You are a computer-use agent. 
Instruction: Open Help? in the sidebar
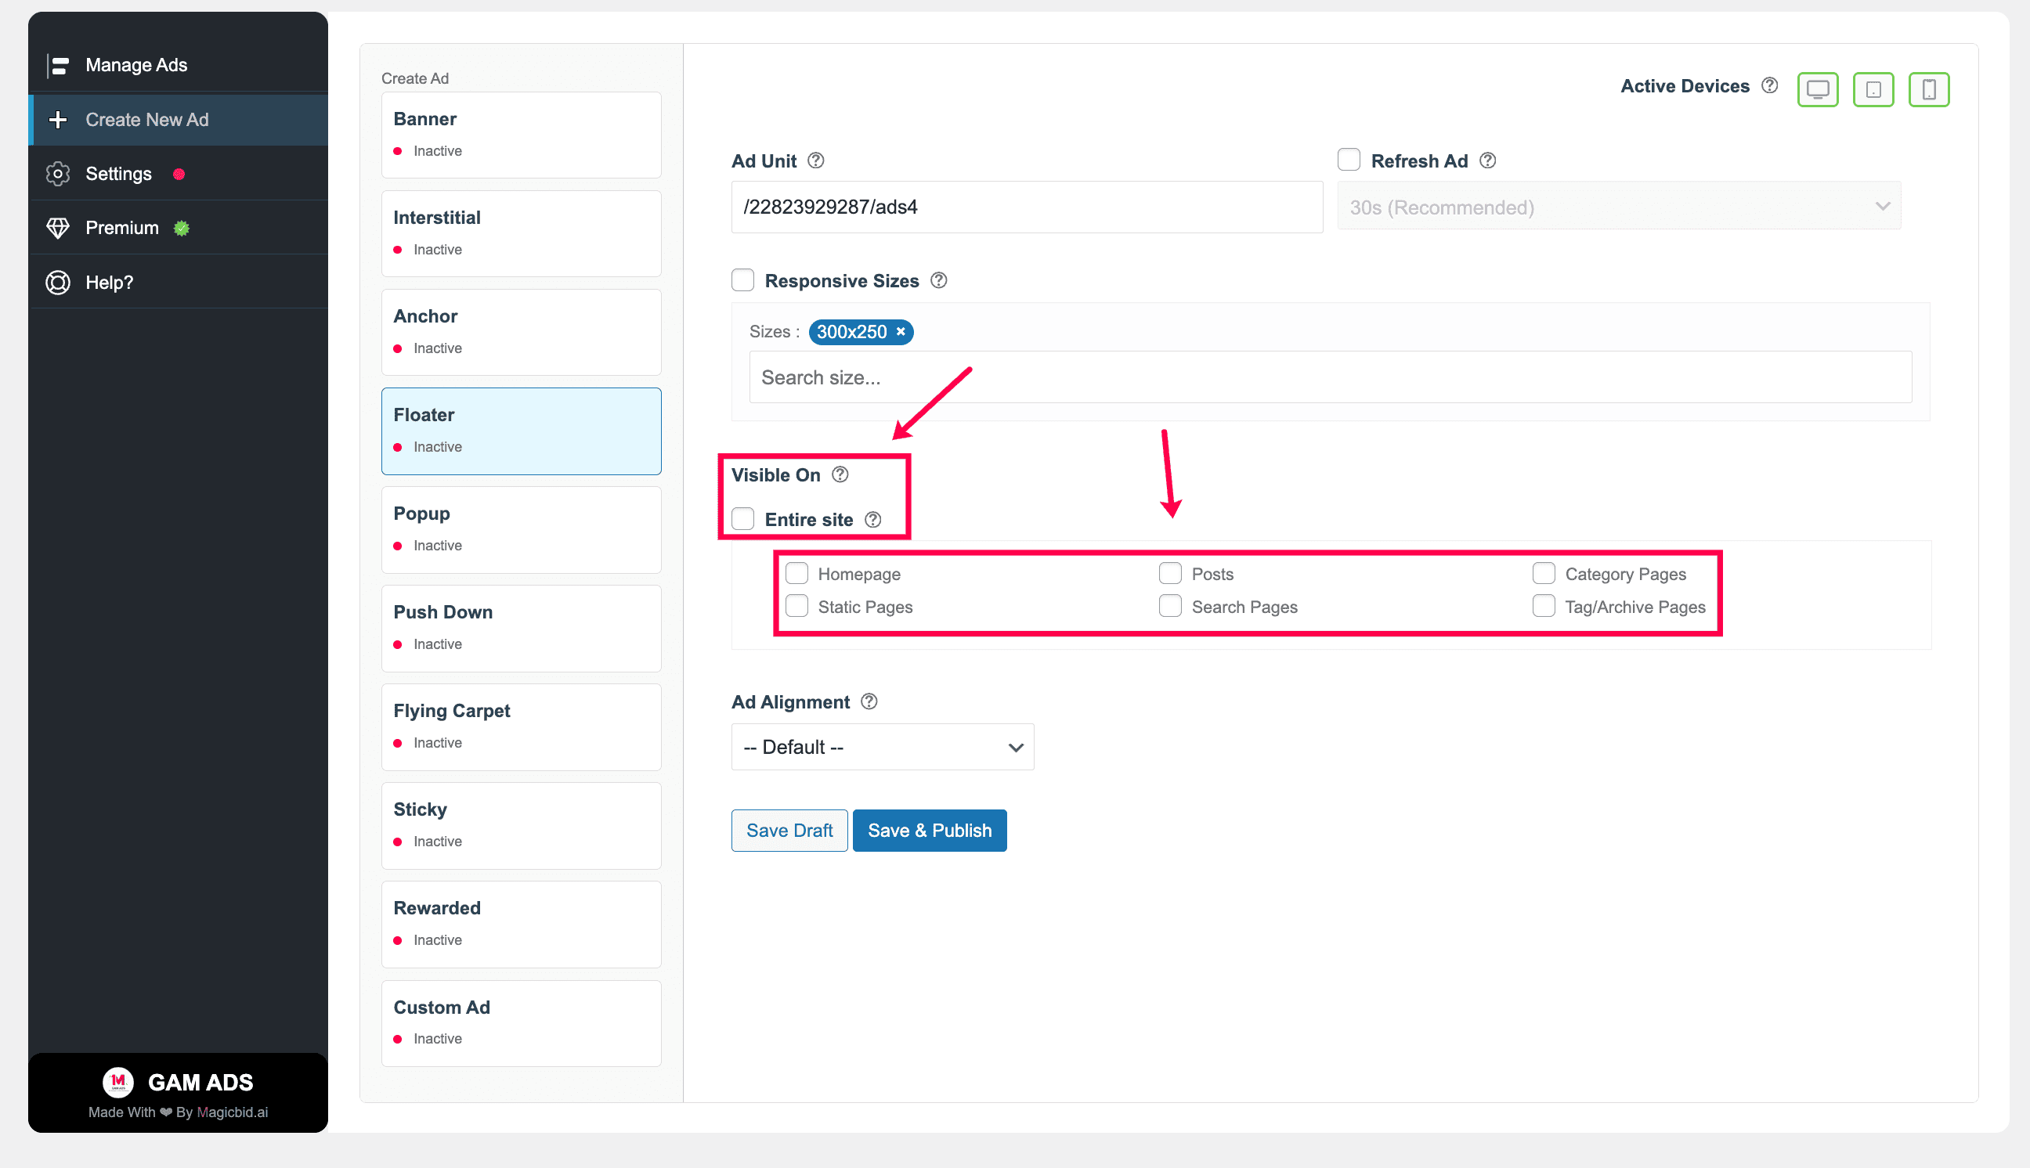(x=177, y=283)
